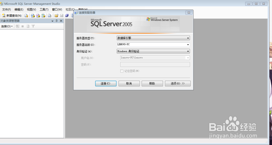Click the Connect (连接) button in dialog
272x145 pixels.
point(106,83)
